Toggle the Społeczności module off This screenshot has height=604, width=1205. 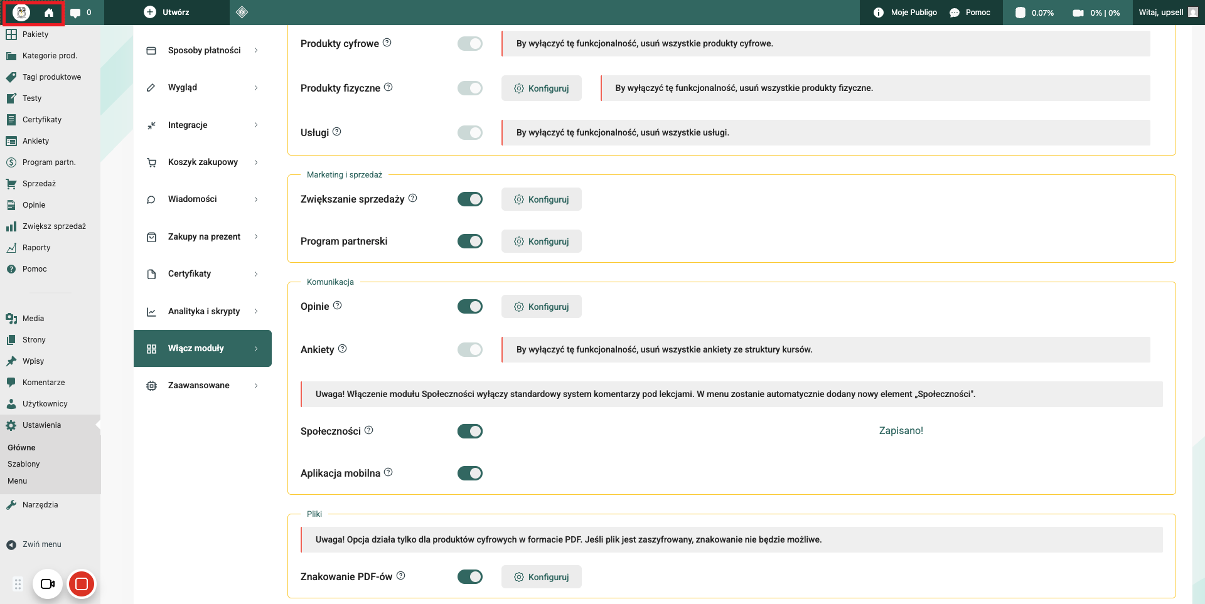coord(469,431)
